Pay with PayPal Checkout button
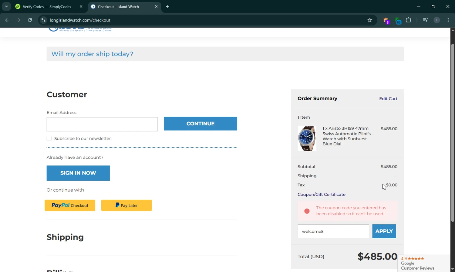Image resolution: width=455 pixels, height=272 pixels. click(70, 206)
